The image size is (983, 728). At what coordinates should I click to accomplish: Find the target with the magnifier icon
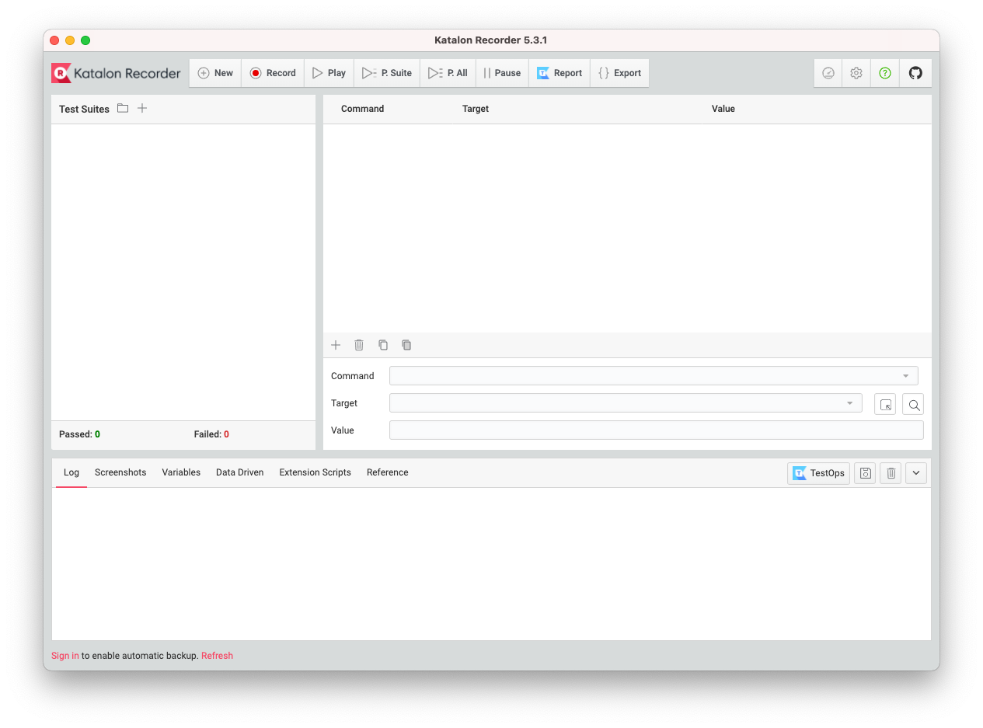pos(913,404)
